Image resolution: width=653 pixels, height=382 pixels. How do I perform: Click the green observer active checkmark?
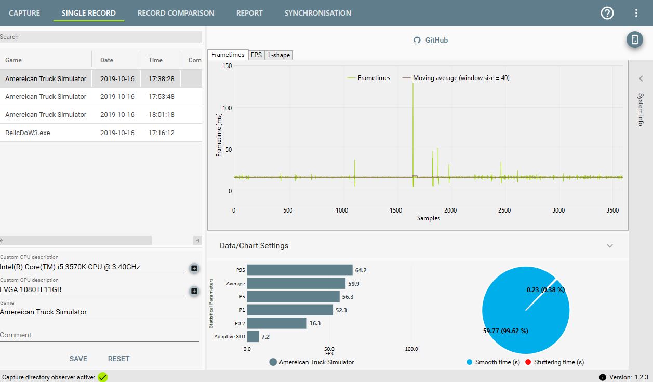pyautogui.click(x=102, y=377)
